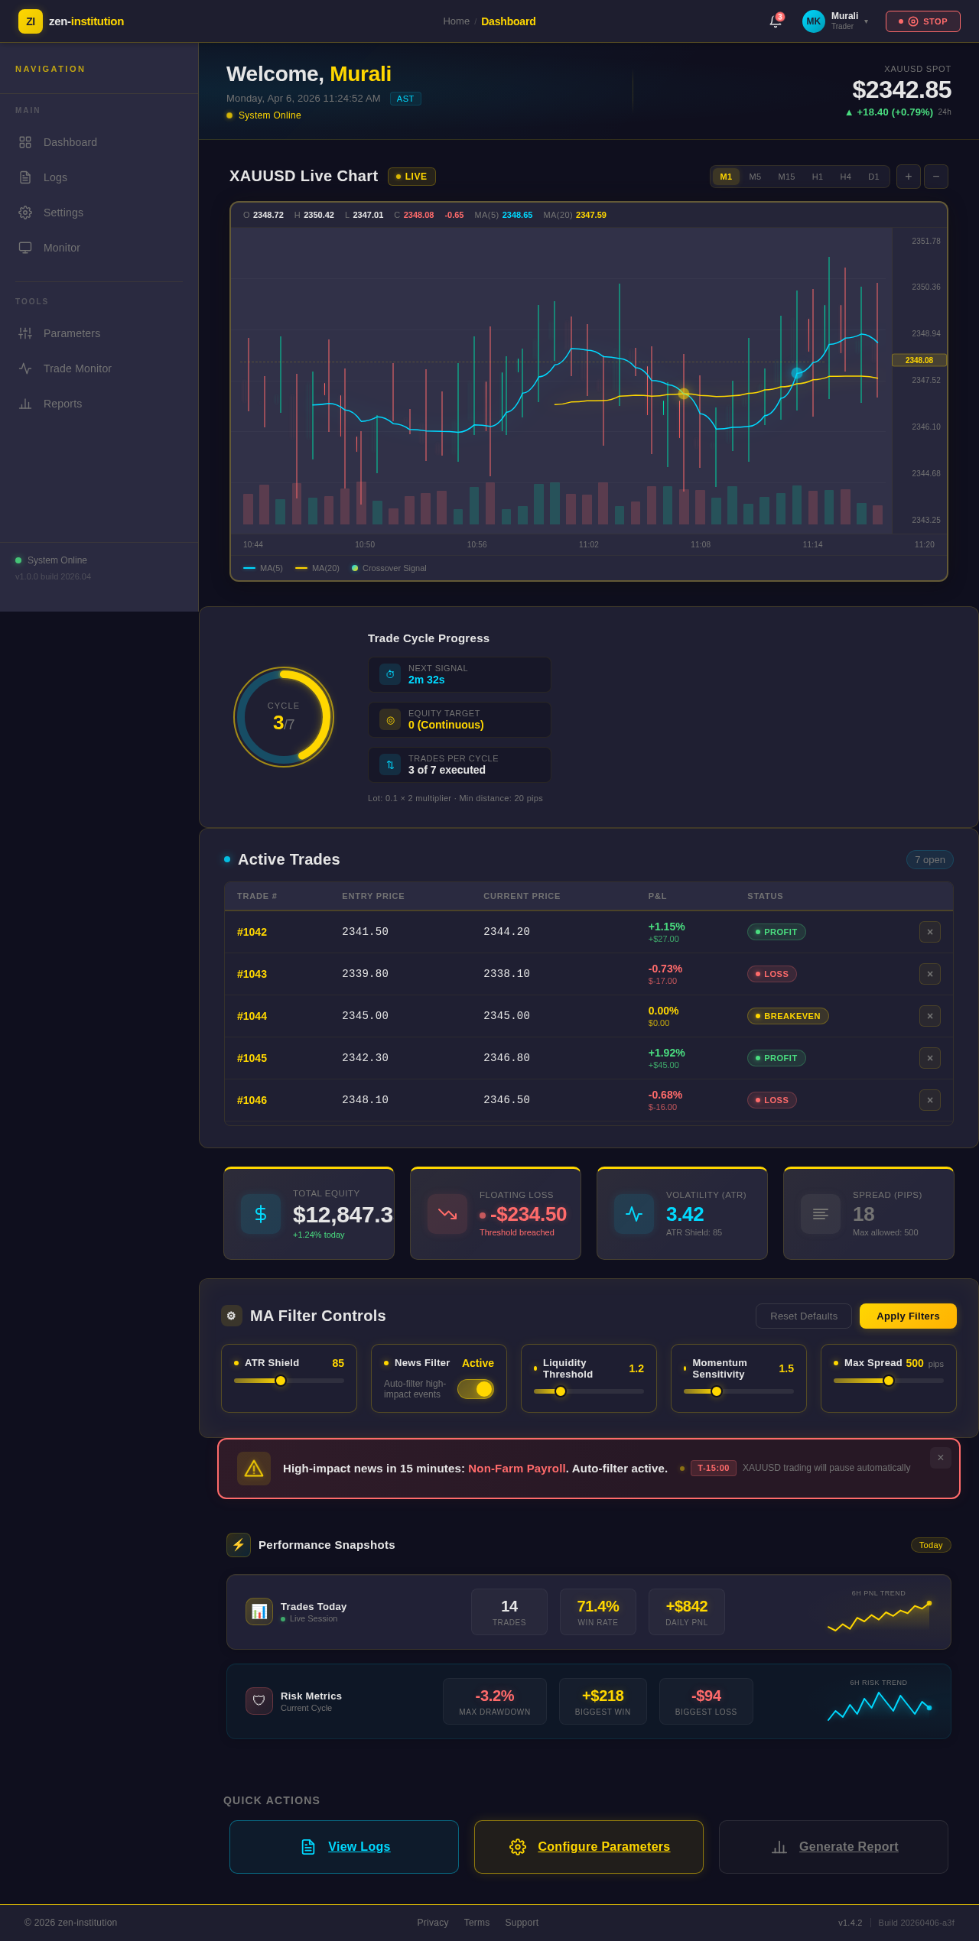Click Reset Defaults
Viewport: 979px width, 1941px height.
(804, 1316)
